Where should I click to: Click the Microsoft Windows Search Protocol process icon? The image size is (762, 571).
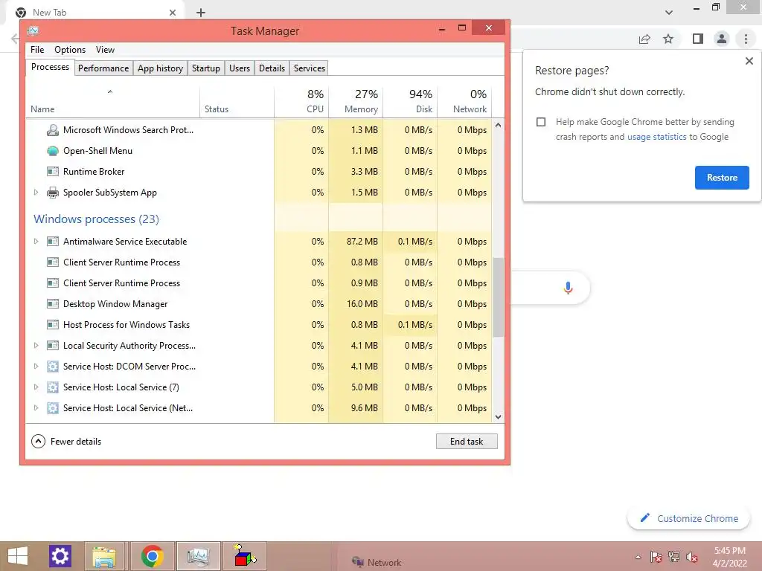[x=53, y=130]
